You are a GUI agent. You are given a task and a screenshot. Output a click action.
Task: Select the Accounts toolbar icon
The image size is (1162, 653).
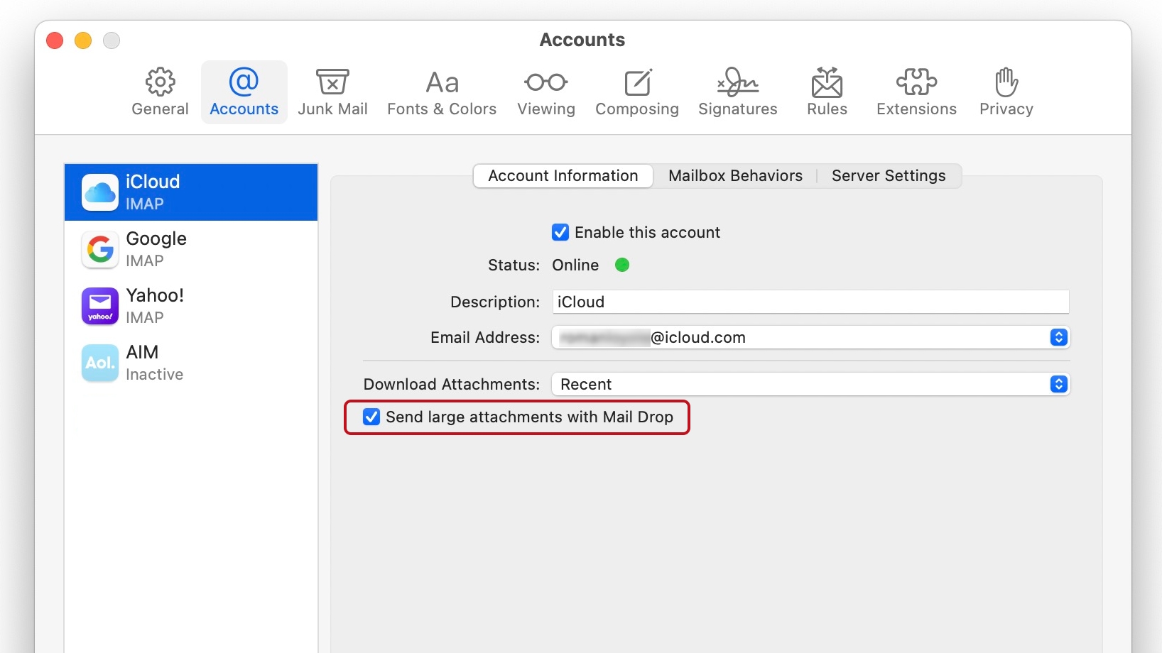tap(244, 92)
